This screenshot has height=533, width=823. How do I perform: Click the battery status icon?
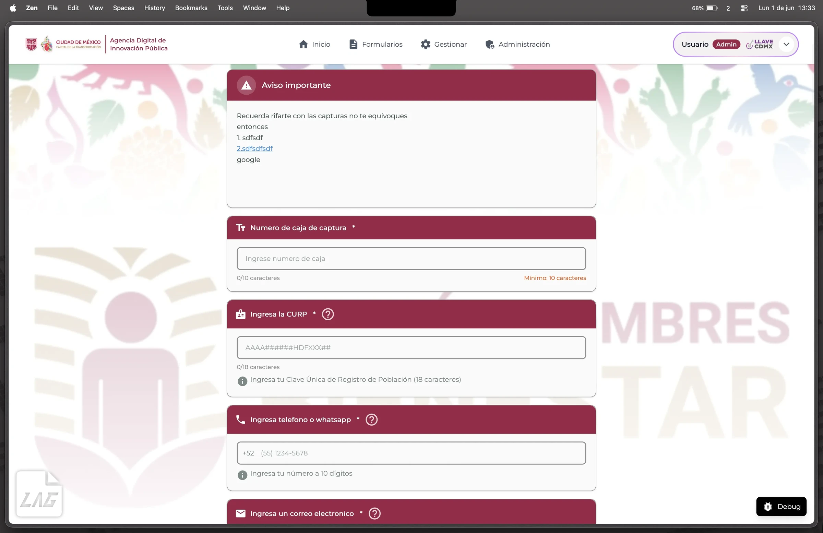coord(712,8)
